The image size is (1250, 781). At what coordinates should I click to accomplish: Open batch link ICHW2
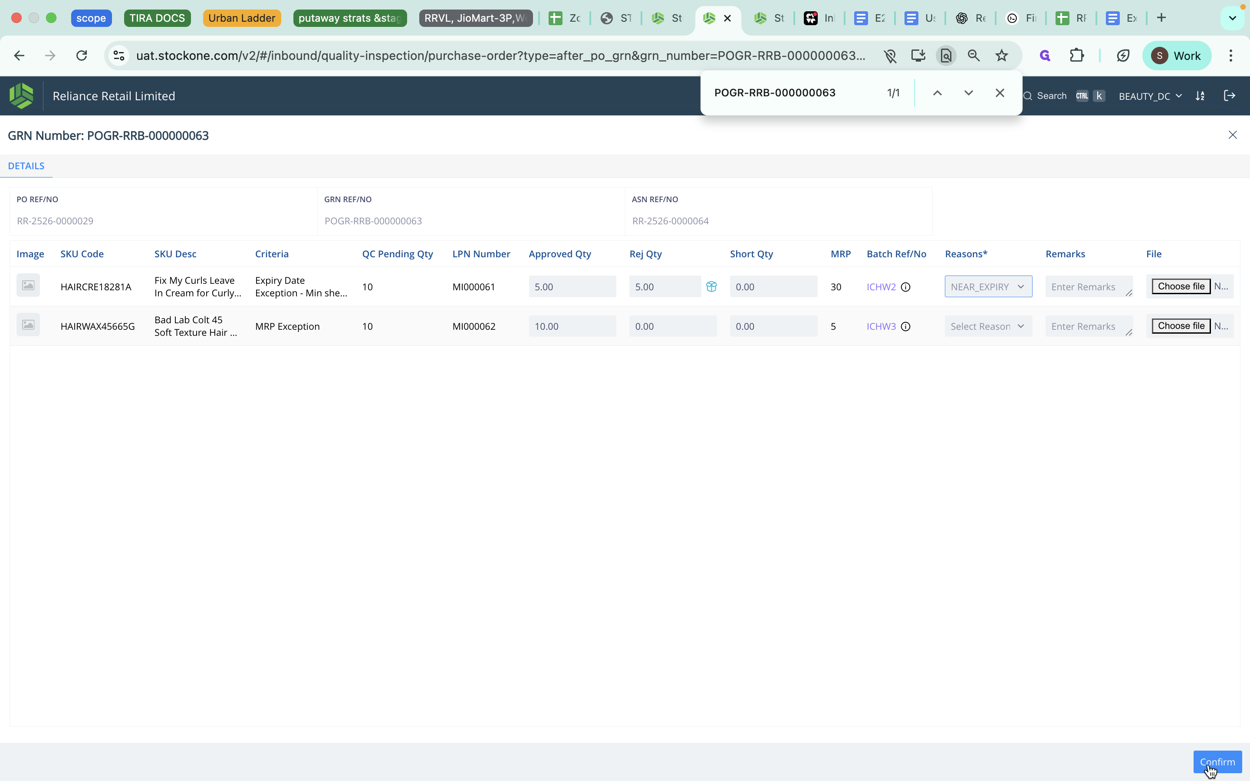coord(881,287)
